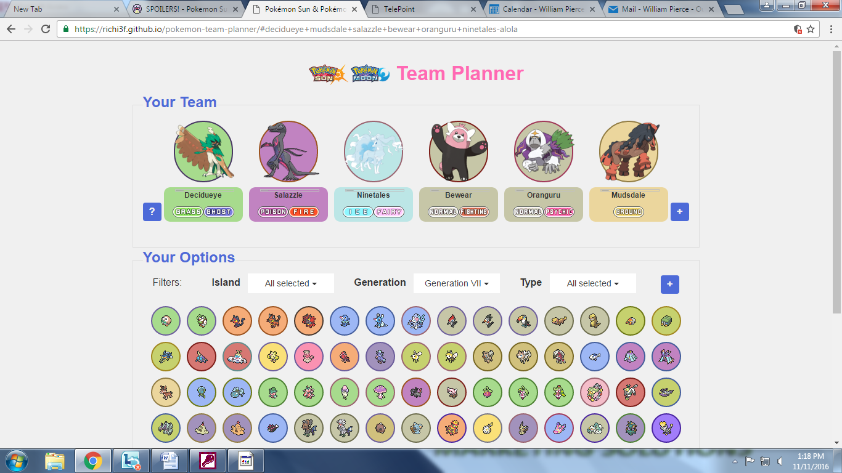Select Mimikyu in the options grid
This screenshot has height=473, width=842.
point(523,428)
